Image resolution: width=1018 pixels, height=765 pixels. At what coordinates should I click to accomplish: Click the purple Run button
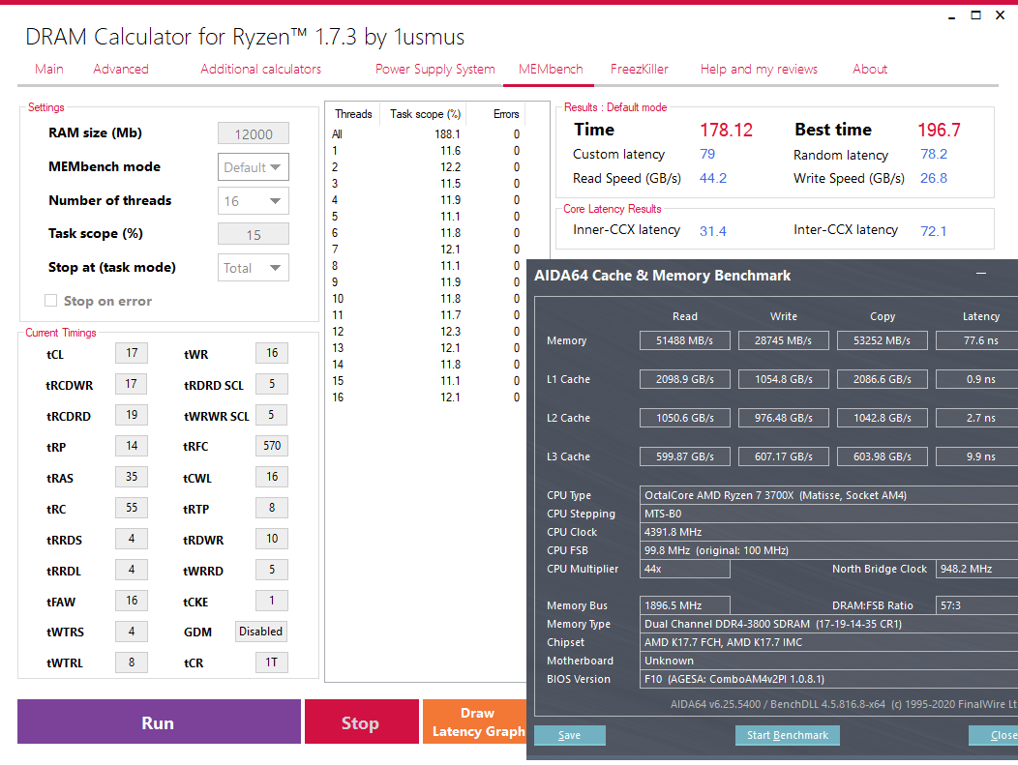click(x=159, y=721)
